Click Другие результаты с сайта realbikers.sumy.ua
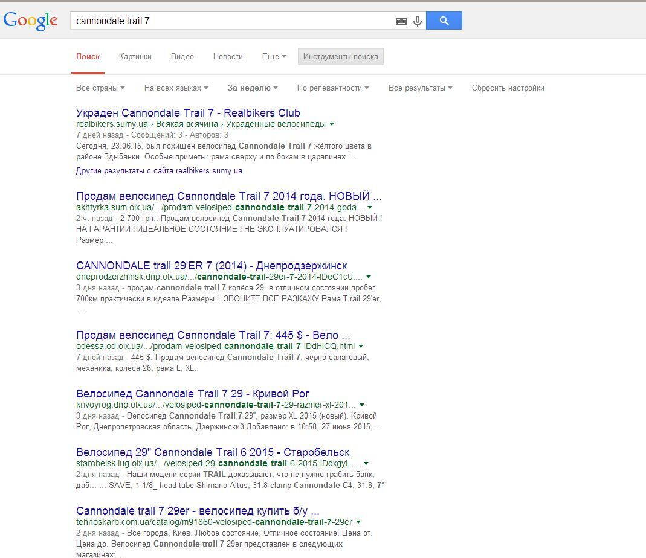The height and width of the screenshot is (558, 646). (159, 170)
